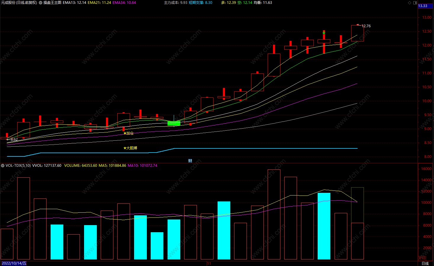Viewport: 434px width, 266px height.
Task: Click the EMA21: 11.24 value
Action: pyautogui.click(x=99, y=3)
